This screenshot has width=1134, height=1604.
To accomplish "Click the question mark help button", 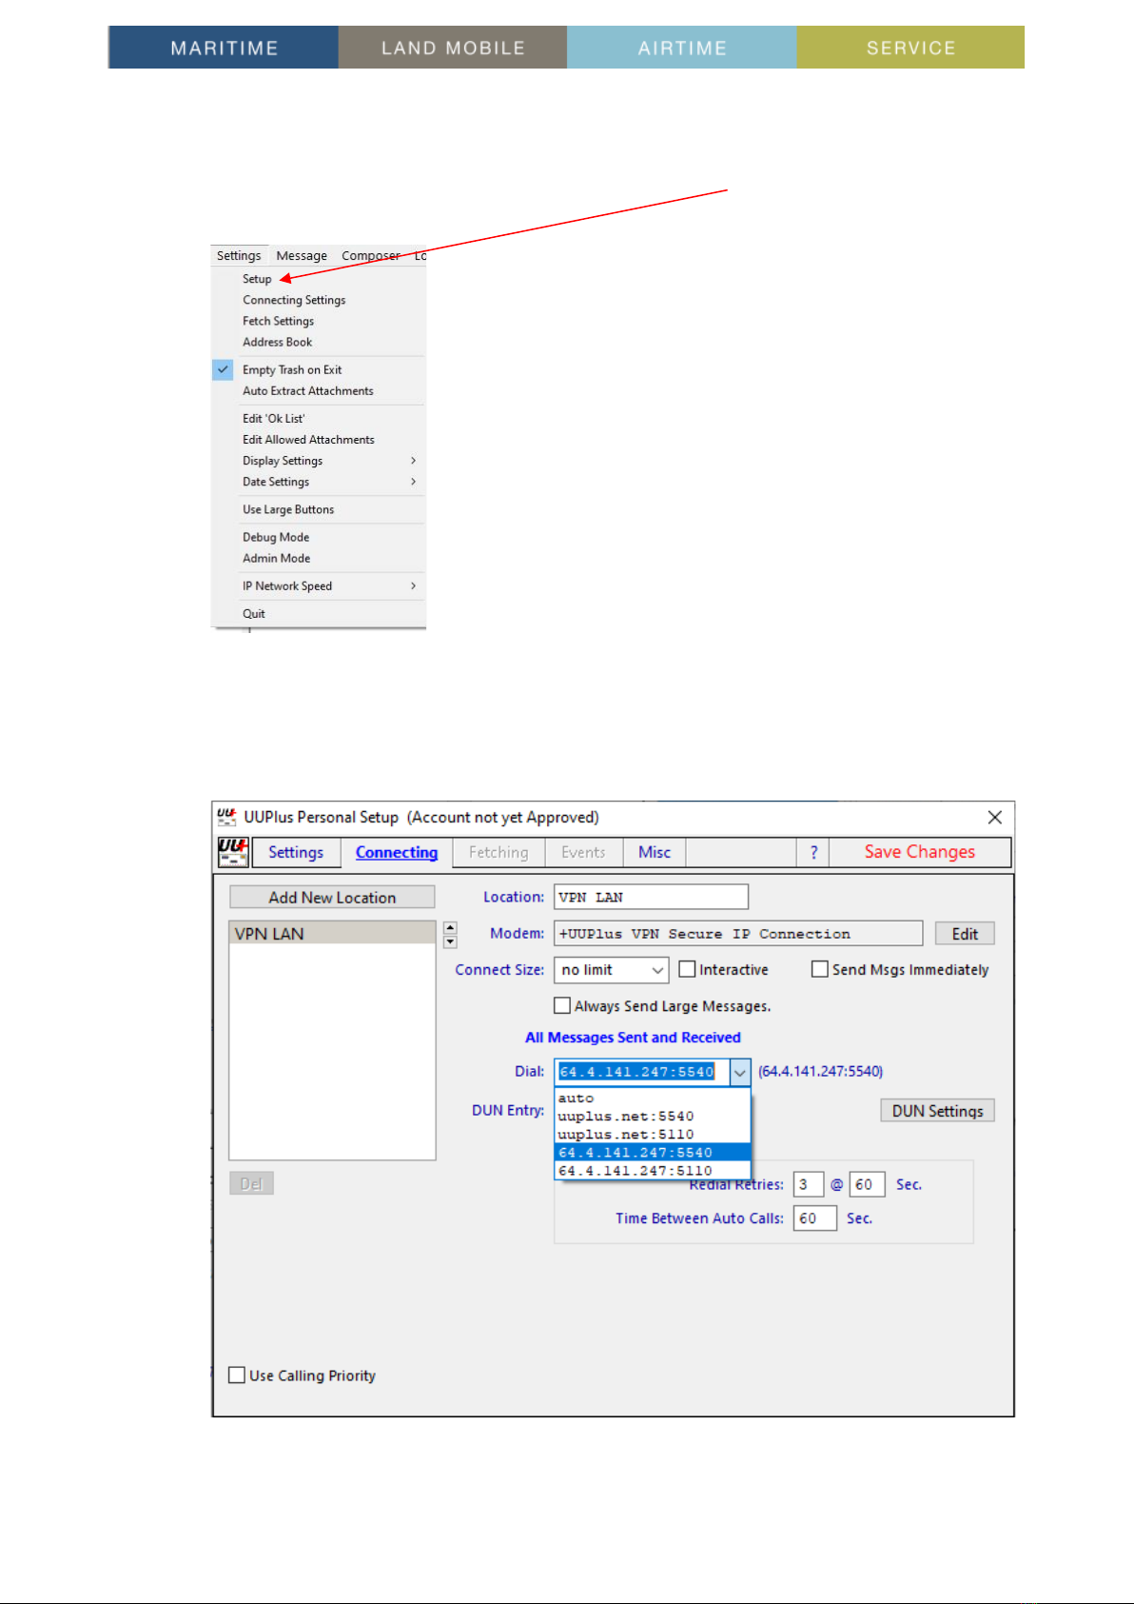I will tap(813, 852).
